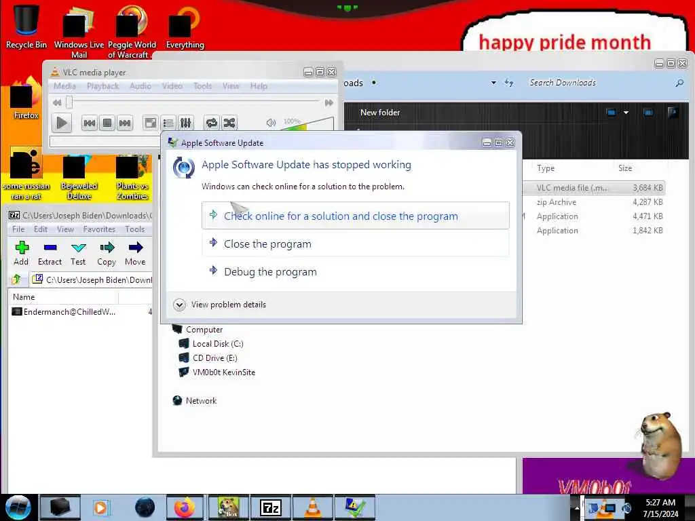
Task: Click the Firefox taskbar button
Action: pos(185,507)
